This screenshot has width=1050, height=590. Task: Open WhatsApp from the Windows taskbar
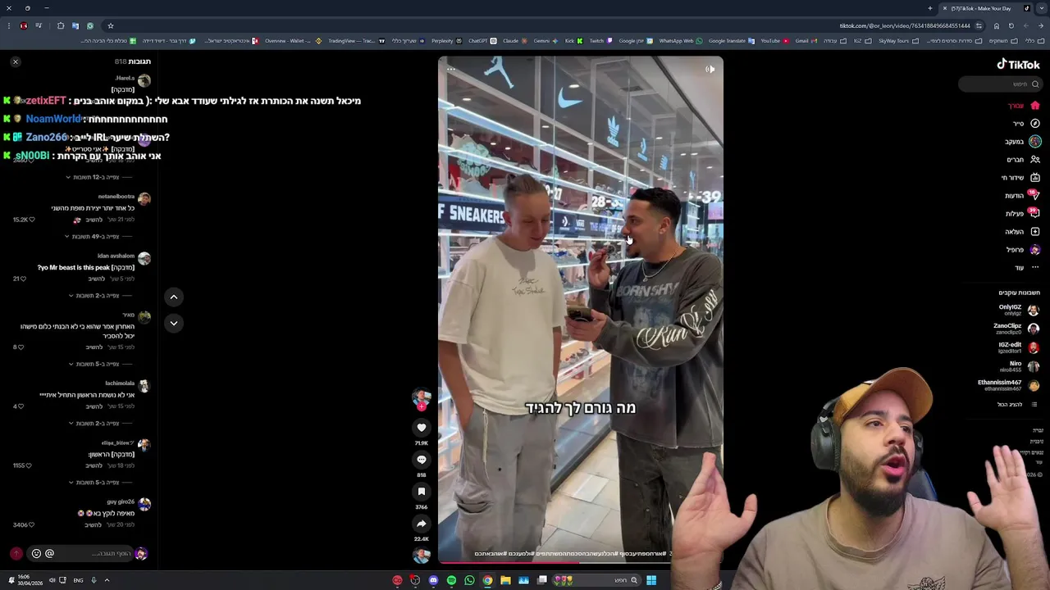[469, 580]
